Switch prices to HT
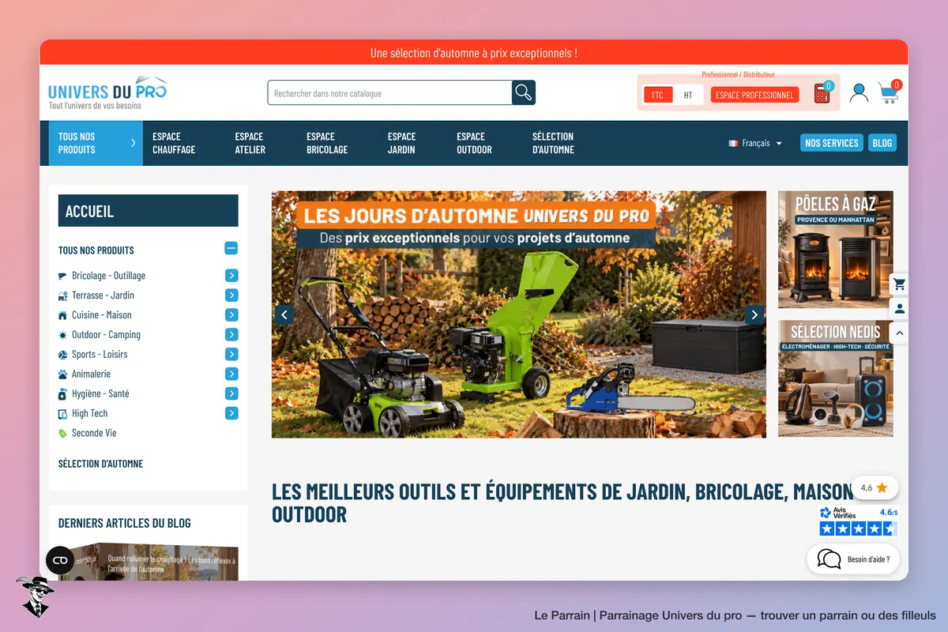The image size is (948, 632). pos(688,95)
